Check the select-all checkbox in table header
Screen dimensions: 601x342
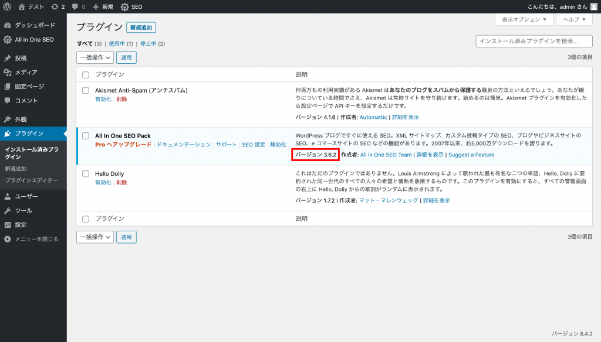(x=86, y=75)
